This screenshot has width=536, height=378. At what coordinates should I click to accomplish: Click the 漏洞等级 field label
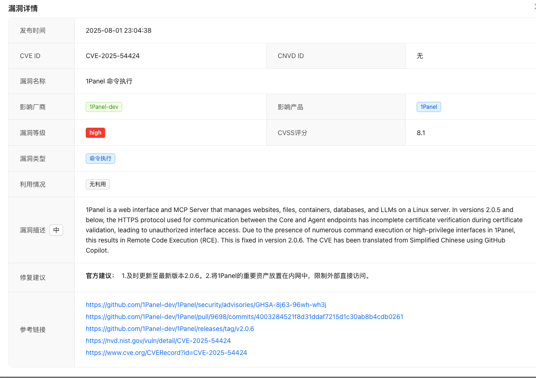[x=32, y=133]
